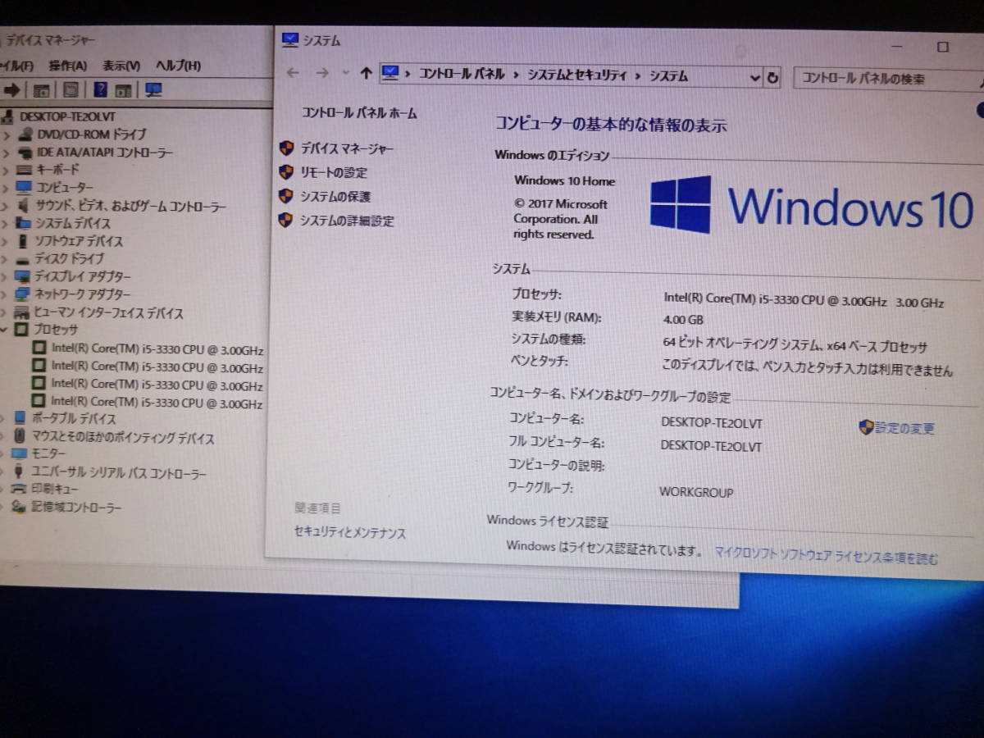The height and width of the screenshot is (738, 984).
Task: Click the computer icon in address bar
Action: [x=390, y=73]
